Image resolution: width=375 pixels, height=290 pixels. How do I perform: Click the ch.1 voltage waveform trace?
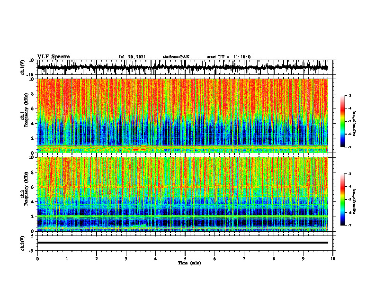[x=182, y=67]
